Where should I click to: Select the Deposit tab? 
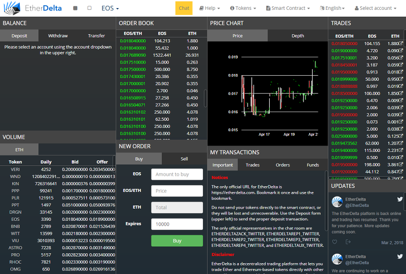pos(19,36)
